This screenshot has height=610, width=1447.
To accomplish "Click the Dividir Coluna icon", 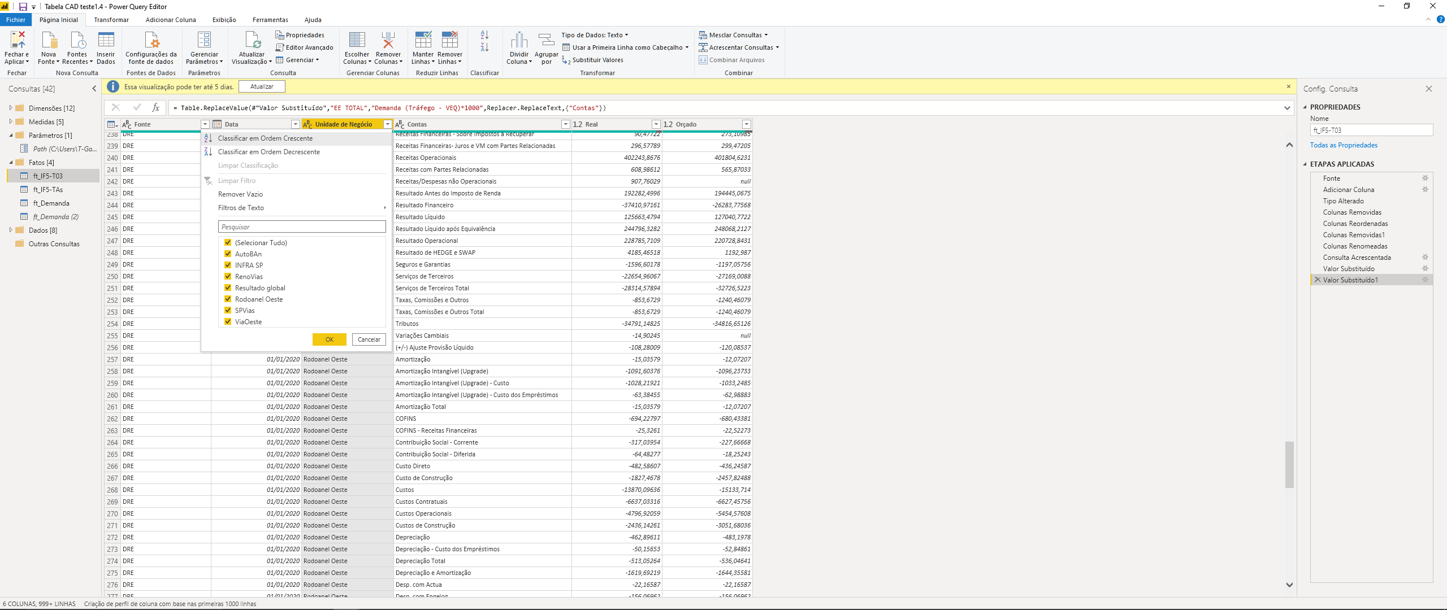I will (x=519, y=40).
